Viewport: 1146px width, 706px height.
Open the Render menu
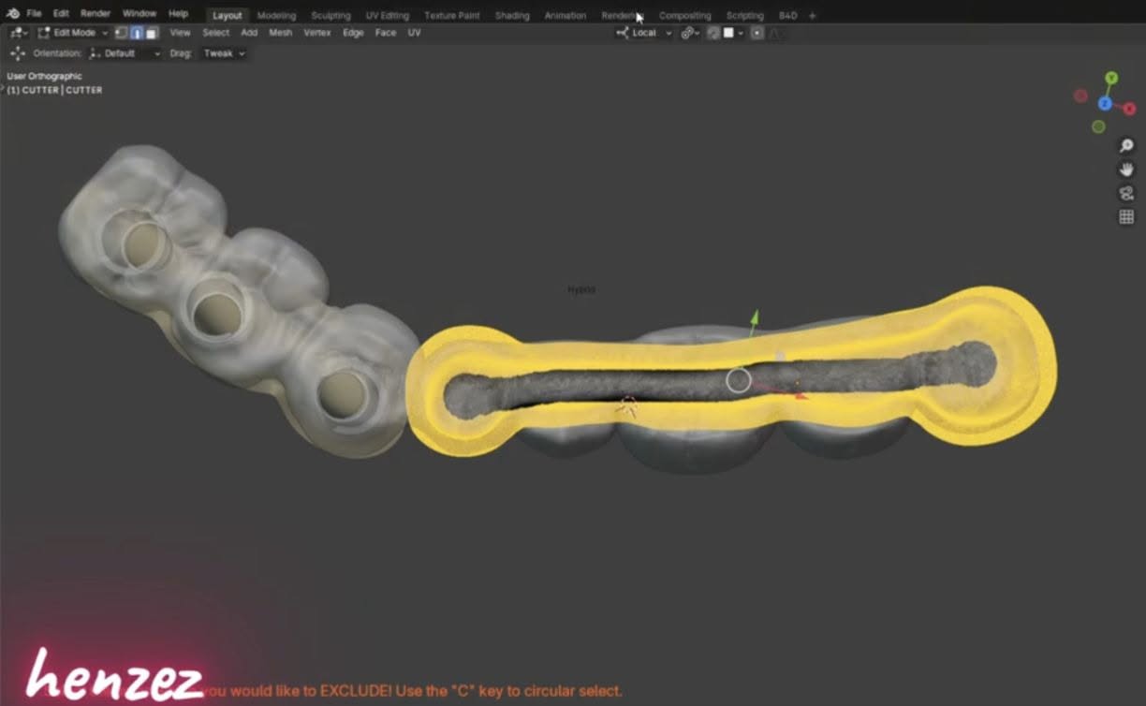pos(95,14)
